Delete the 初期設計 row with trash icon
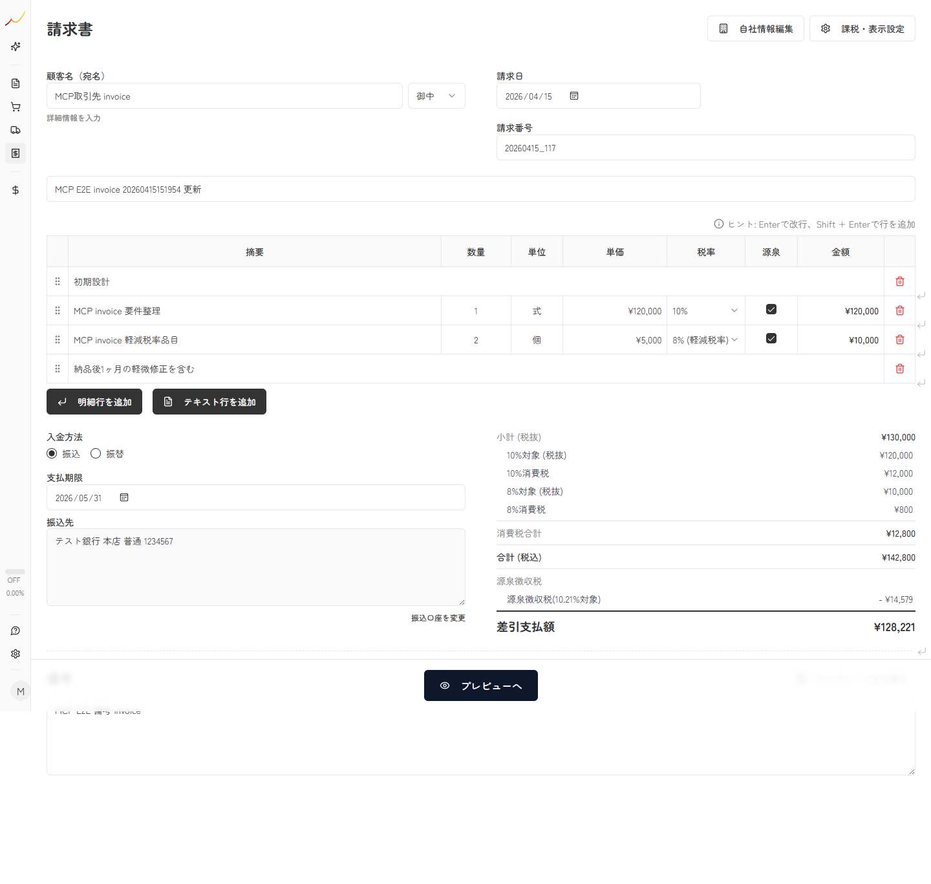The height and width of the screenshot is (884, 931). click(899, 281)
